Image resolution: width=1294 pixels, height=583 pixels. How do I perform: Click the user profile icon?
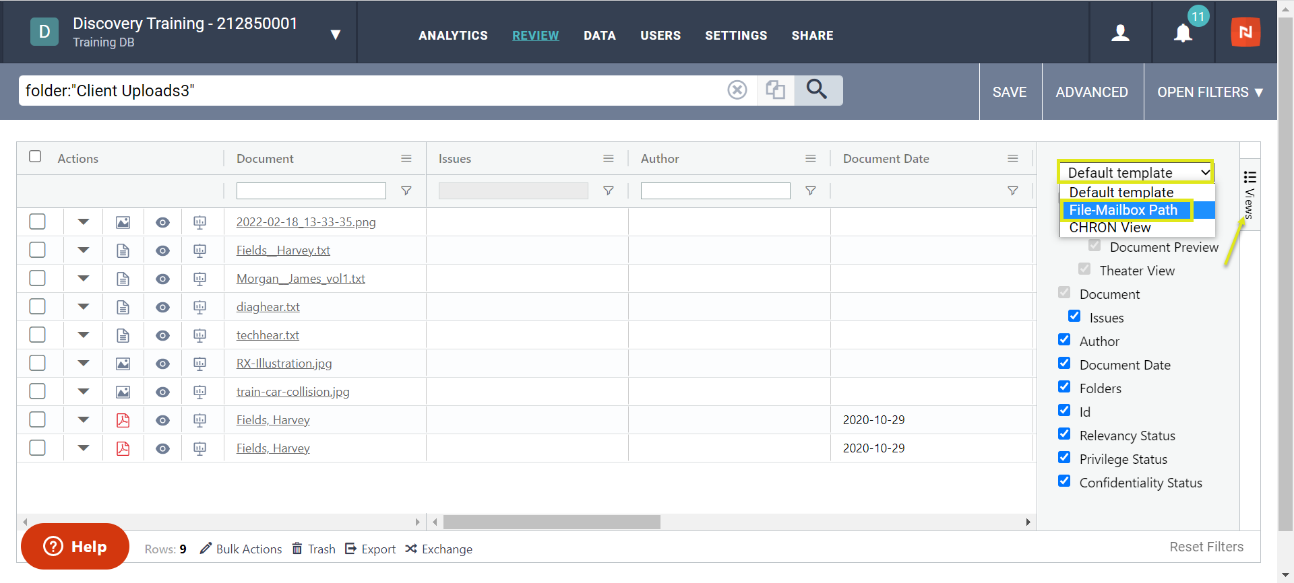pyautogui.click(x=1120, y=33)
